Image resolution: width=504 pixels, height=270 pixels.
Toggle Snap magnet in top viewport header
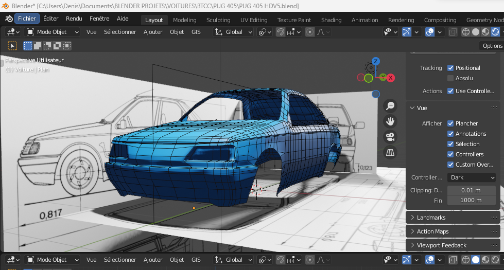tap(280, 32)
